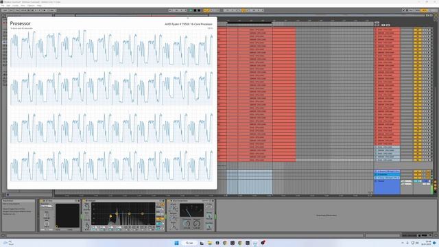The width and height of the screenshot is (439, 247).
Task: Open the File menu in Ableton
Action: tap(3, 5)
